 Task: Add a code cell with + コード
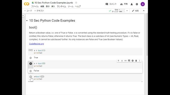[x=28, y=11]
